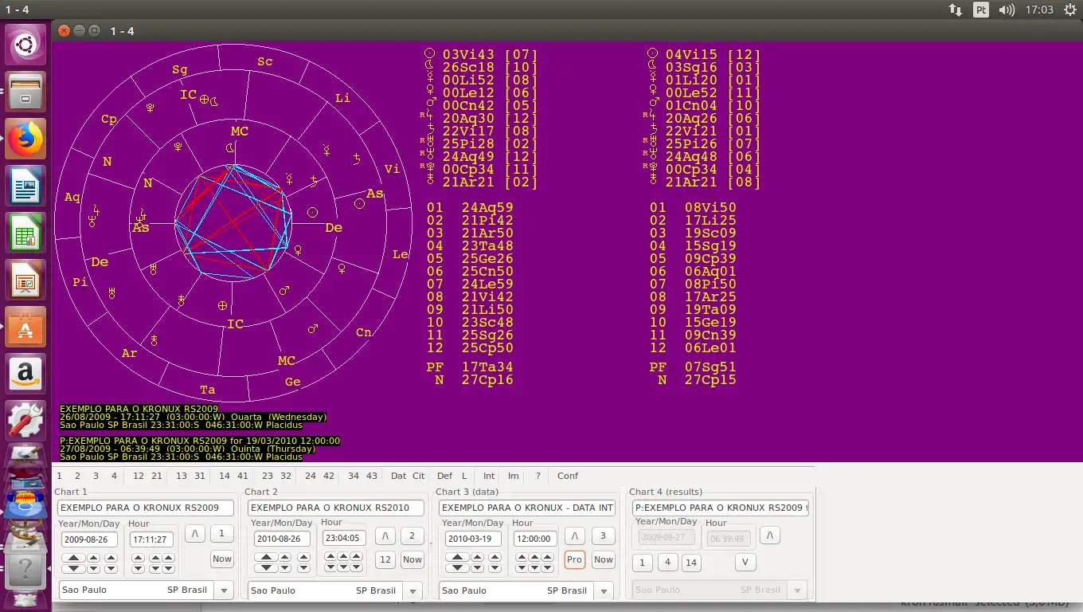Click the V button in Chart 4 results
This screenshot has height=612, width=1083.
tap(745, 562)
